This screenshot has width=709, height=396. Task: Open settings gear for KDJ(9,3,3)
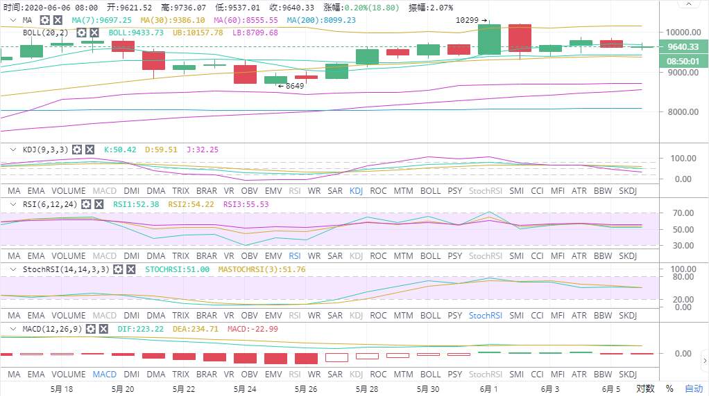(x=77, y=150)
